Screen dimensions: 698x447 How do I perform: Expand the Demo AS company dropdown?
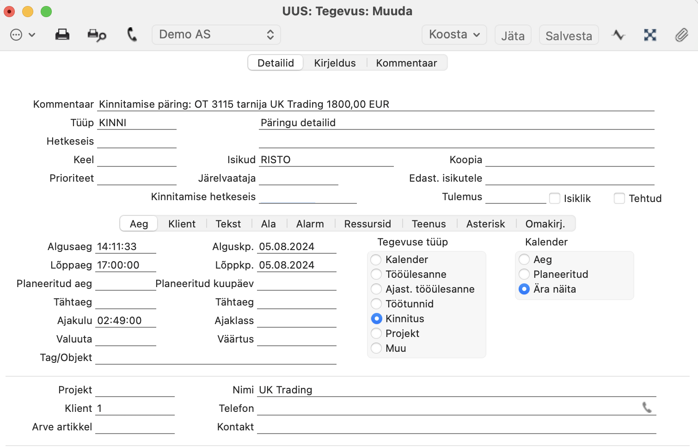(216, 35)
